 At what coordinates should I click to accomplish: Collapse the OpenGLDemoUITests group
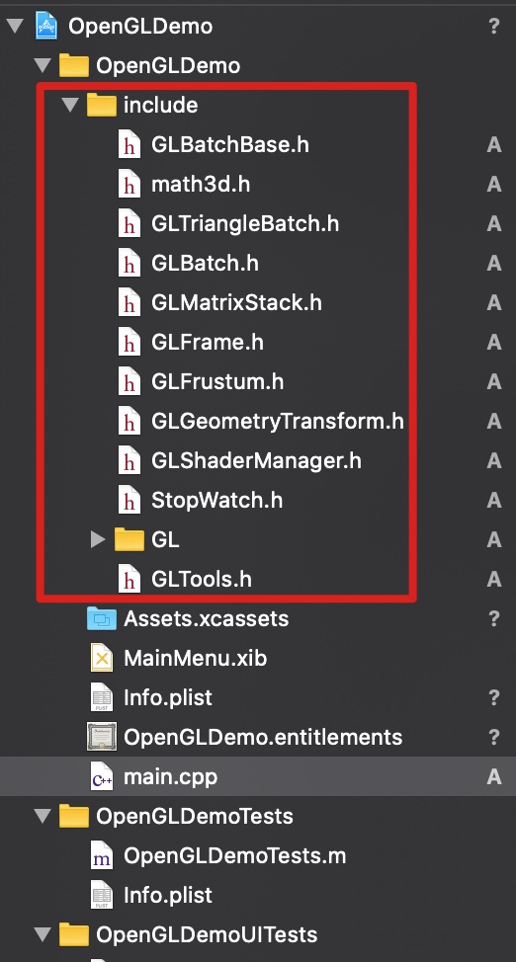[43, 934]
